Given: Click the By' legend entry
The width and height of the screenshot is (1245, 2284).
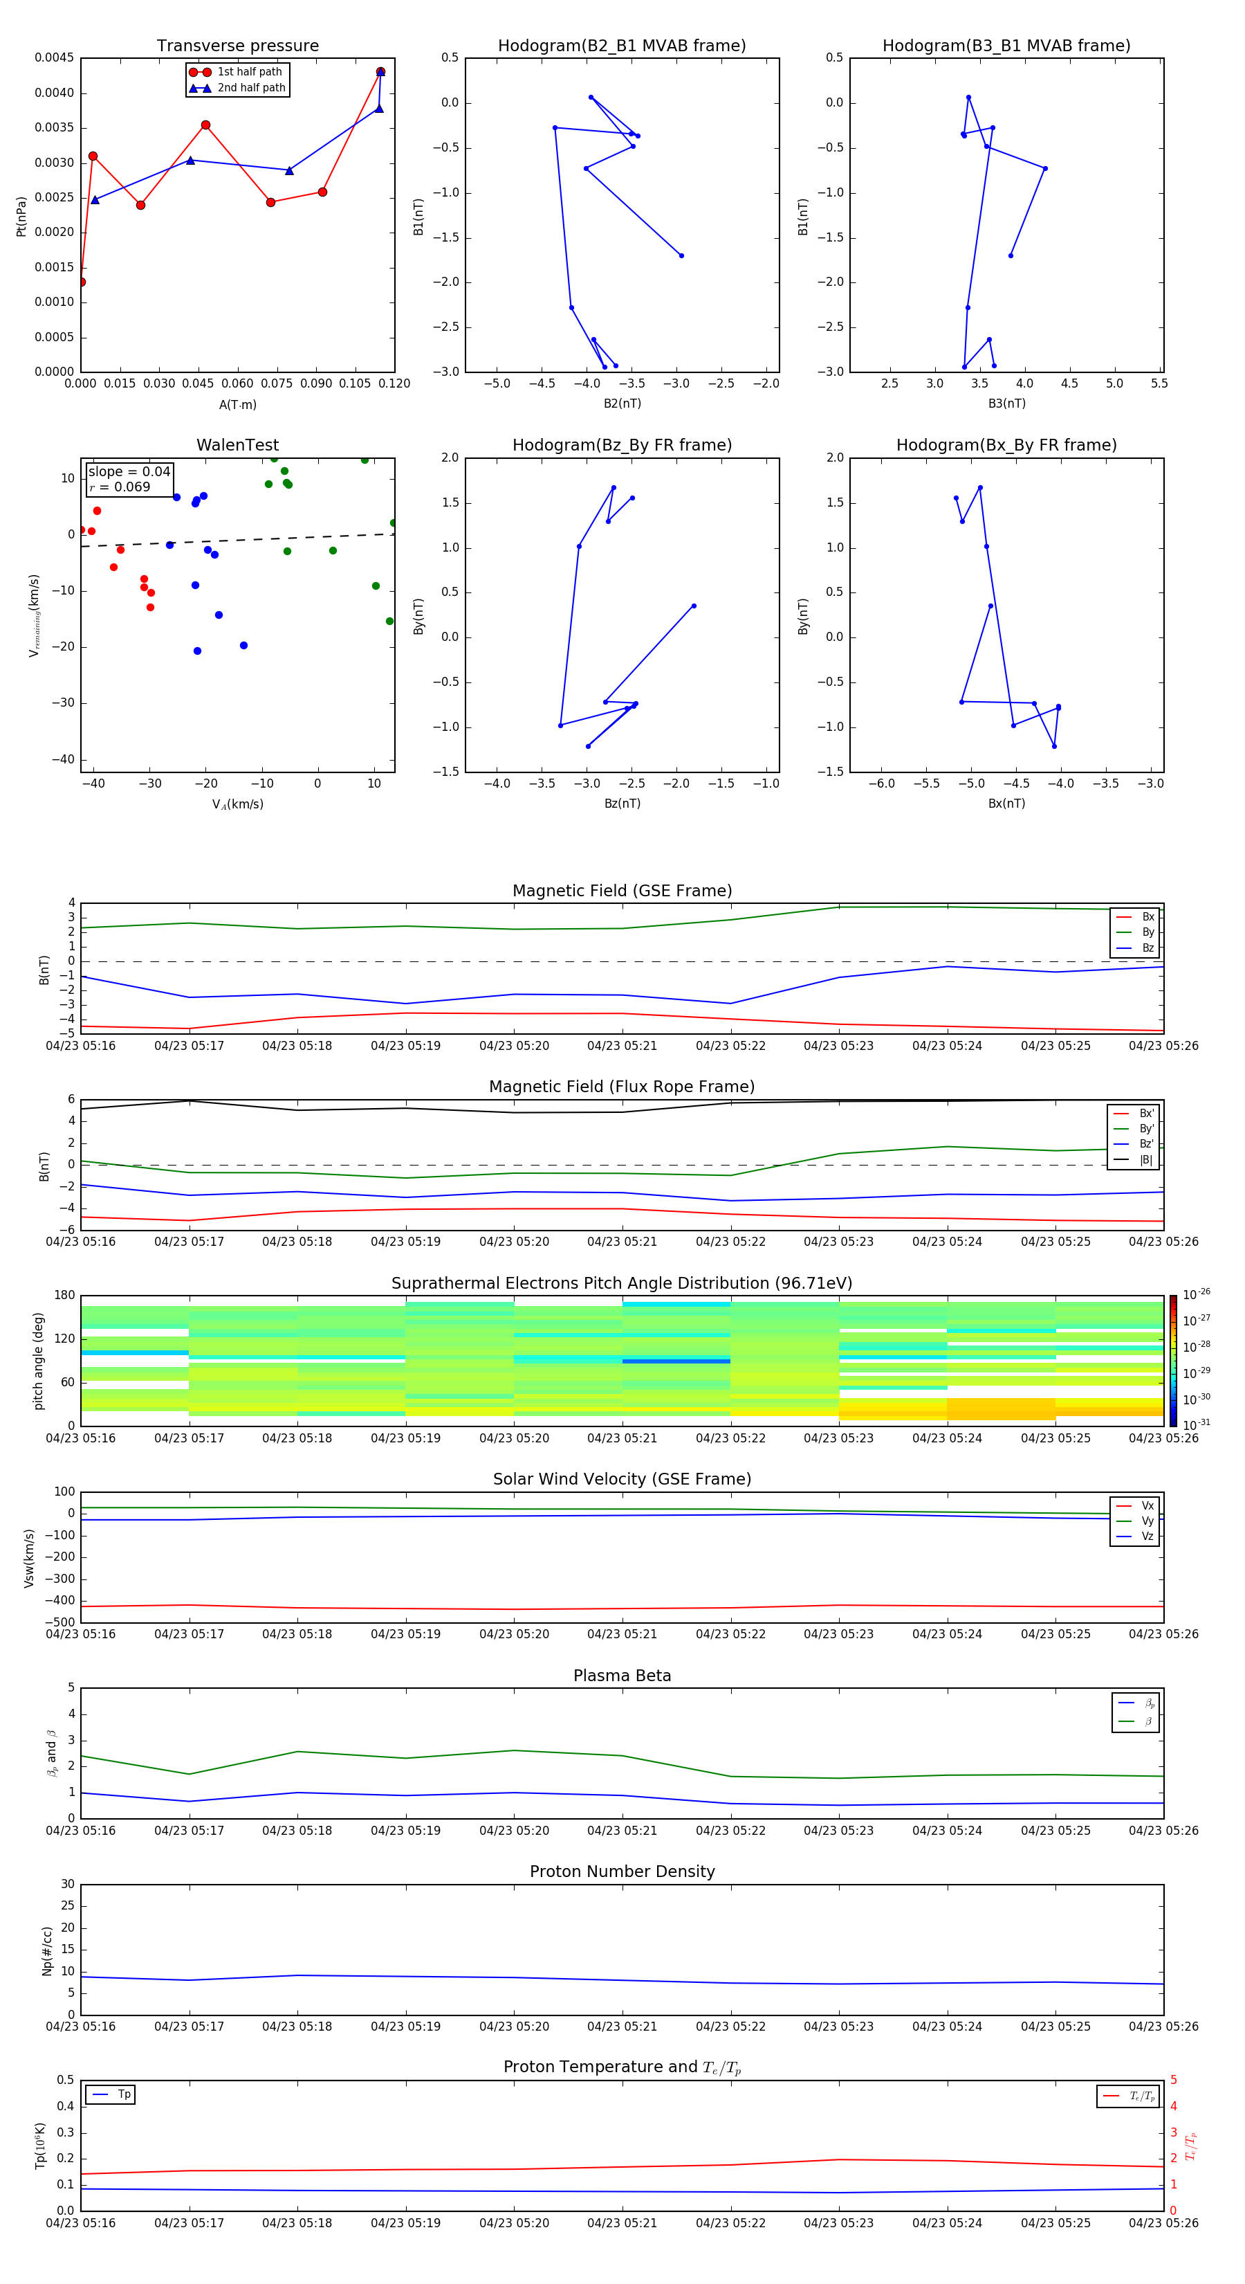Looking at the screenshot, I should pyautogui.click(x=1134, y=1129).
